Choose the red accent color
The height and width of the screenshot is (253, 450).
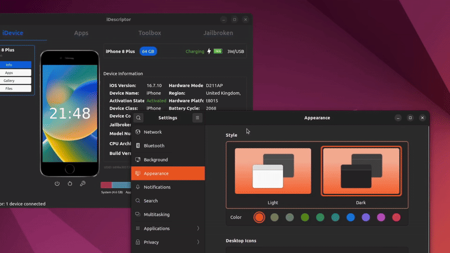397,217
